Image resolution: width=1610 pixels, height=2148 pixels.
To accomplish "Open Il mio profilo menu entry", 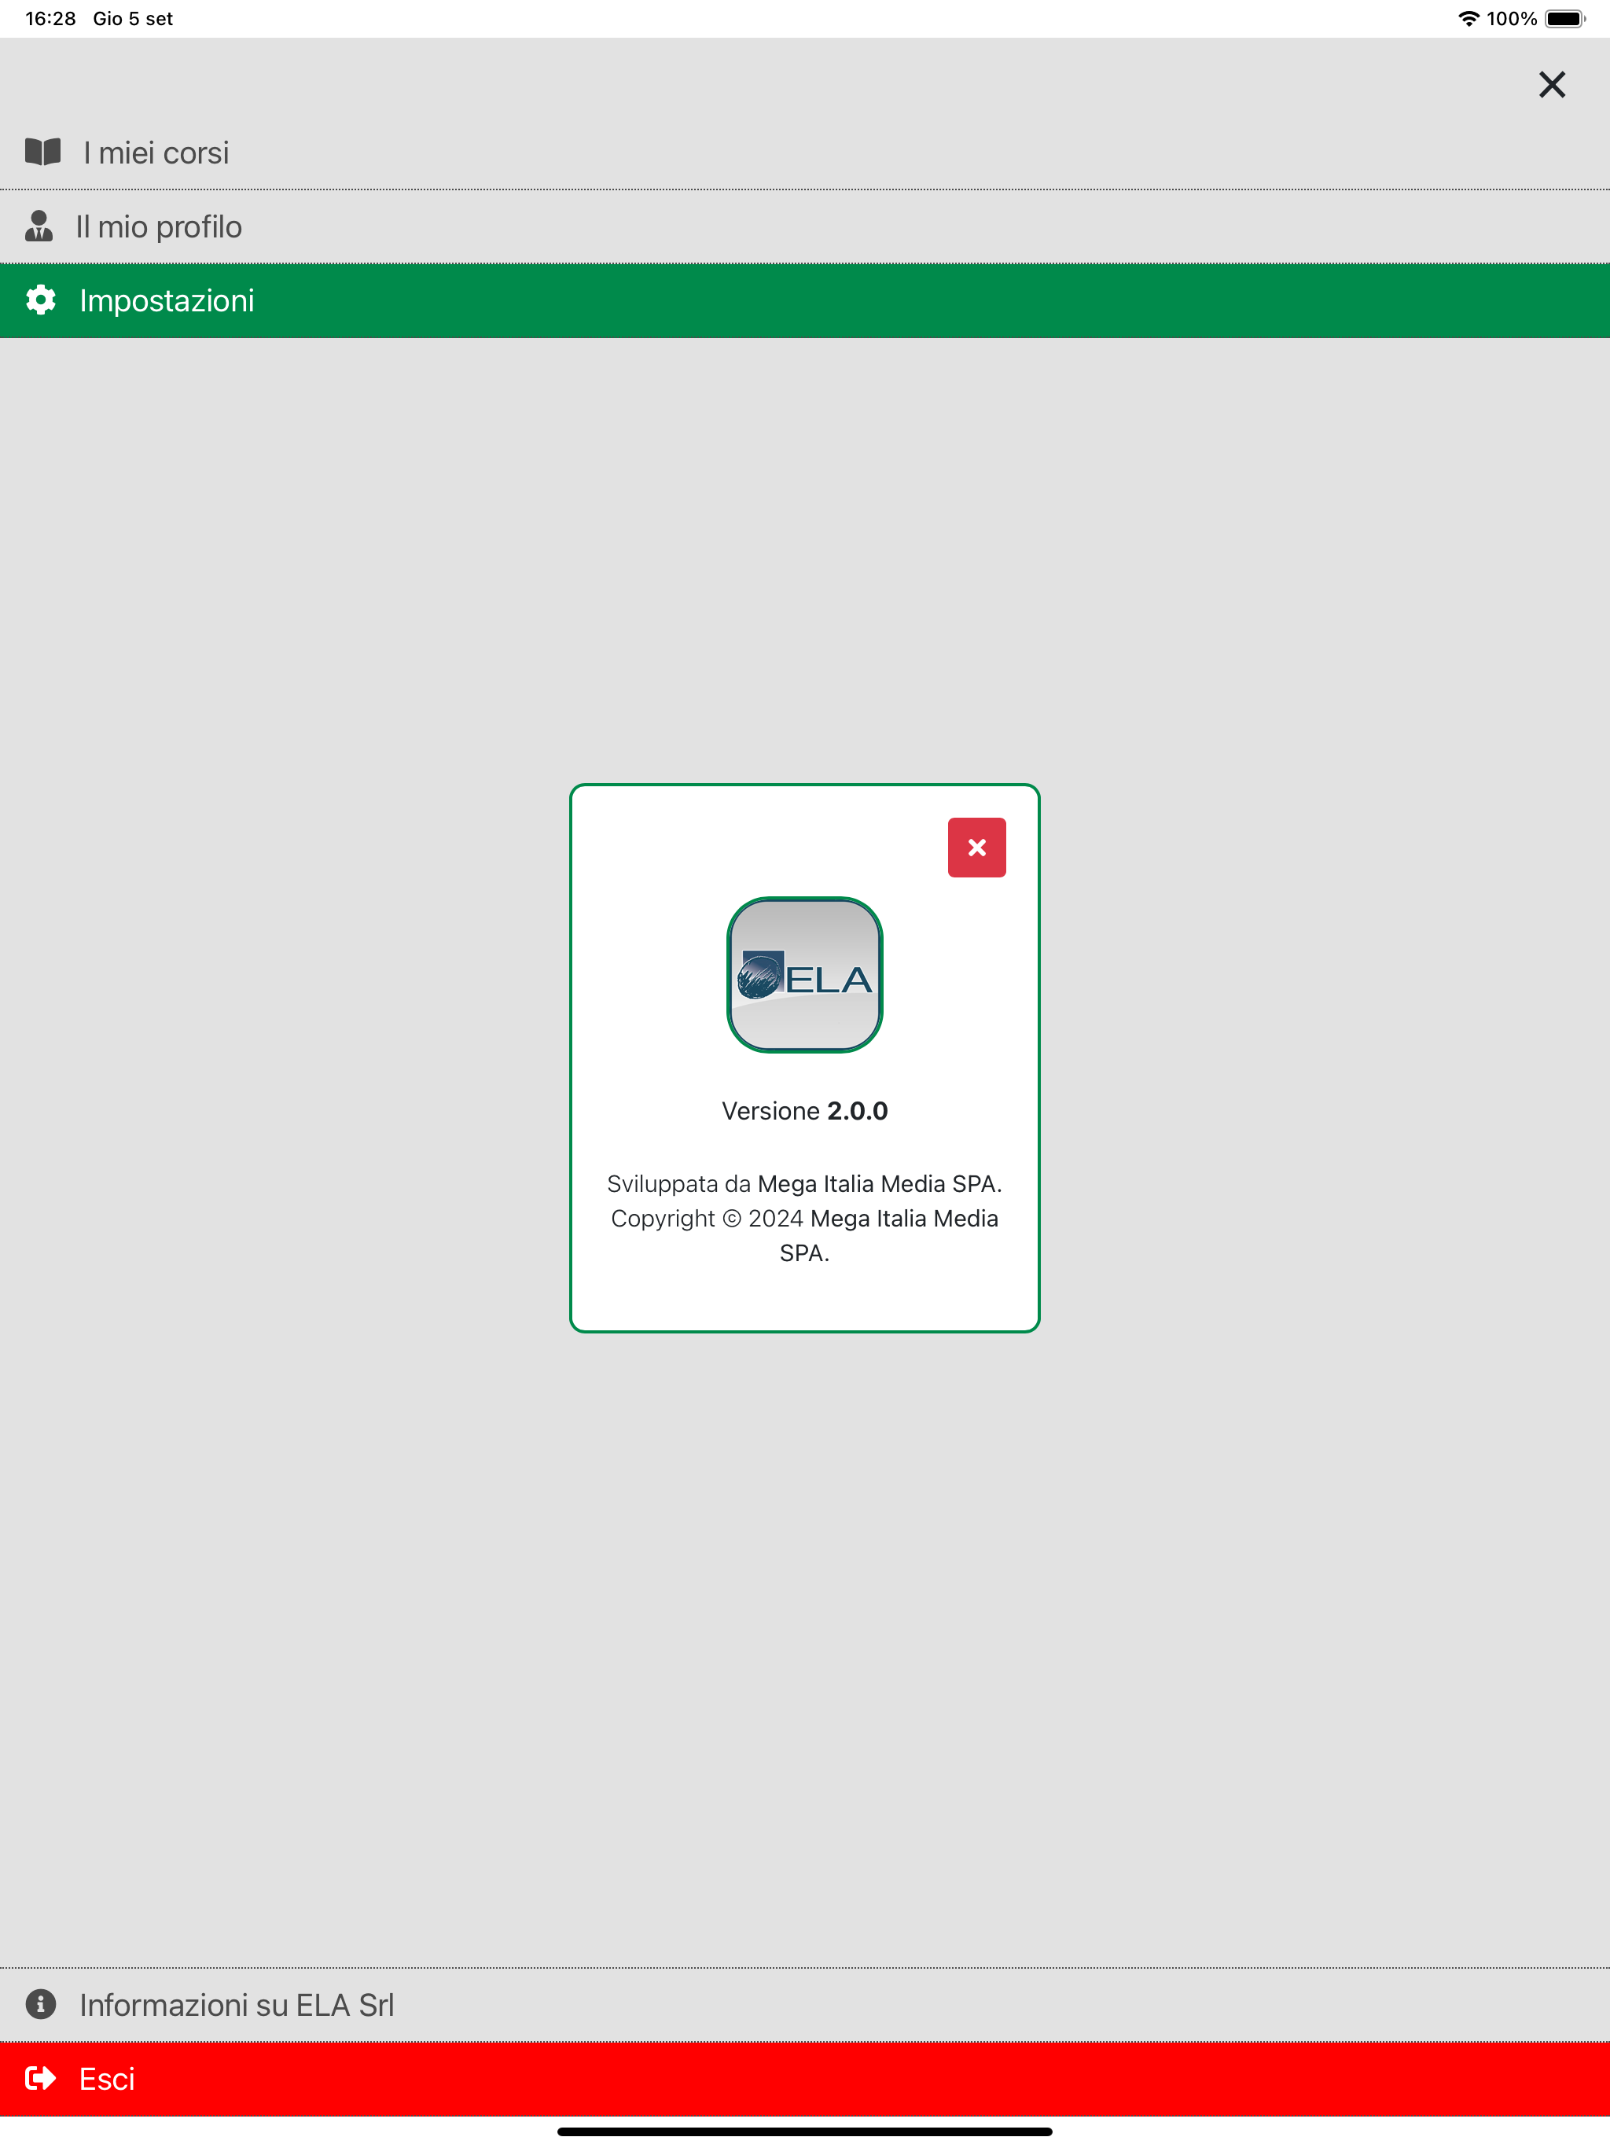I will point(805,226).
